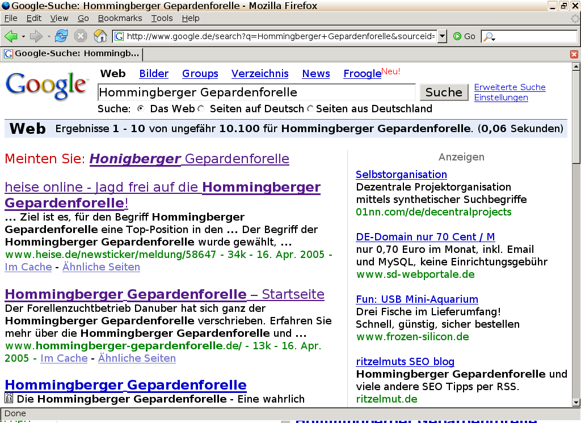Viewport: 581px width, 423px height.
Task: Reload the page with the refresh icon
Action: [61, 36]
